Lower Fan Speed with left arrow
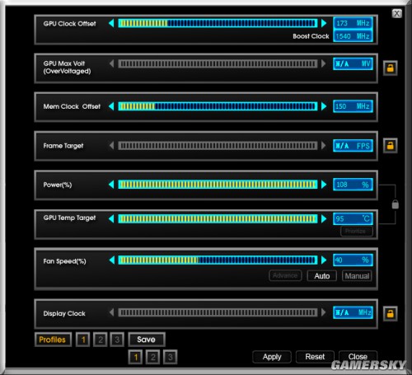Screen dimensions: 412x375 point(111,260)
